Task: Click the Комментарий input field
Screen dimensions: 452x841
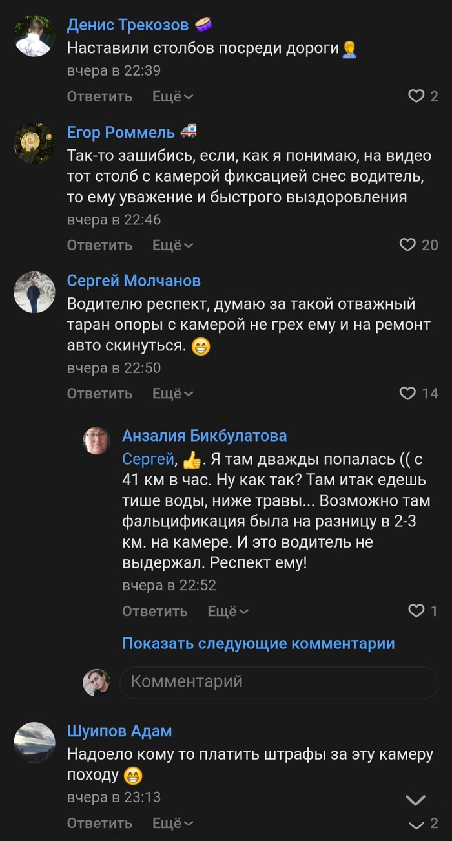Action: [279, 681]
